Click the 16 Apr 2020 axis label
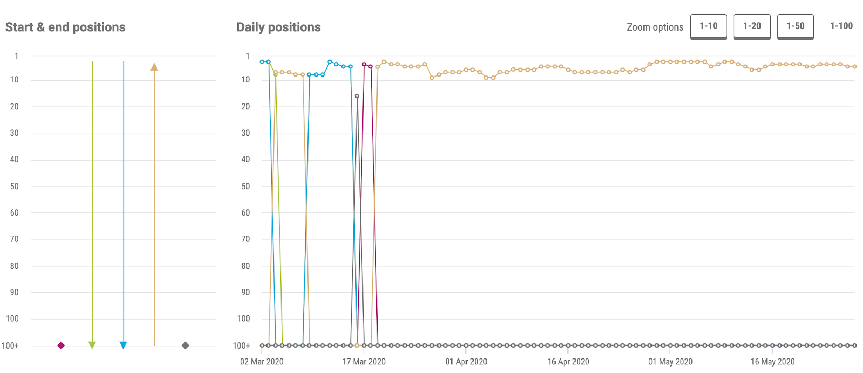This screenshot has width=863, height=373. (x=568, y=362)
